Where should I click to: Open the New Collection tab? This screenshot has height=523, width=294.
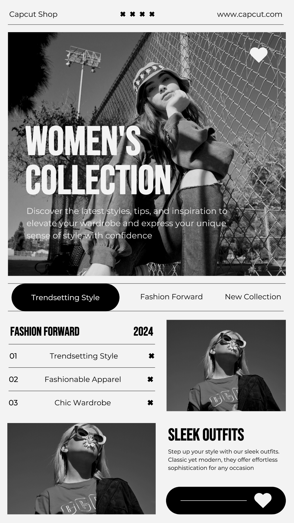click(253, 297)
